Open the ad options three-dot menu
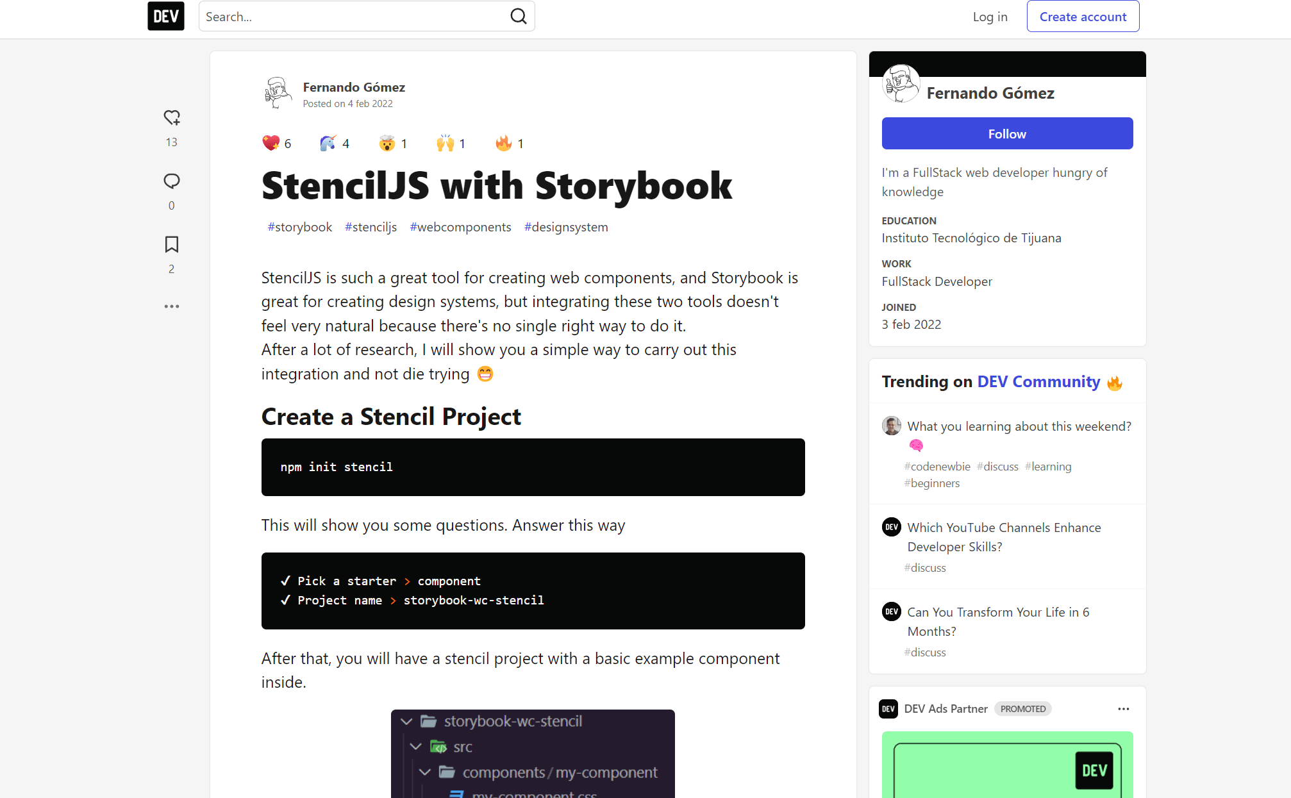The width and height of the screenshot is (1291, 798). 1123,709
